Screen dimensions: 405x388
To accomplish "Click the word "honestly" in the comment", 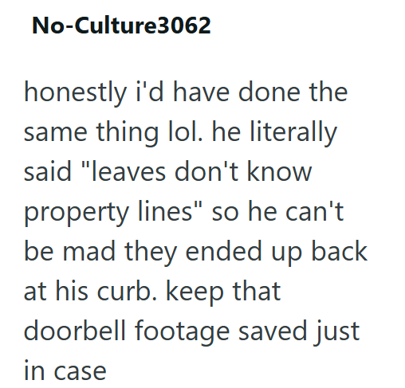I will pos(75,92).
